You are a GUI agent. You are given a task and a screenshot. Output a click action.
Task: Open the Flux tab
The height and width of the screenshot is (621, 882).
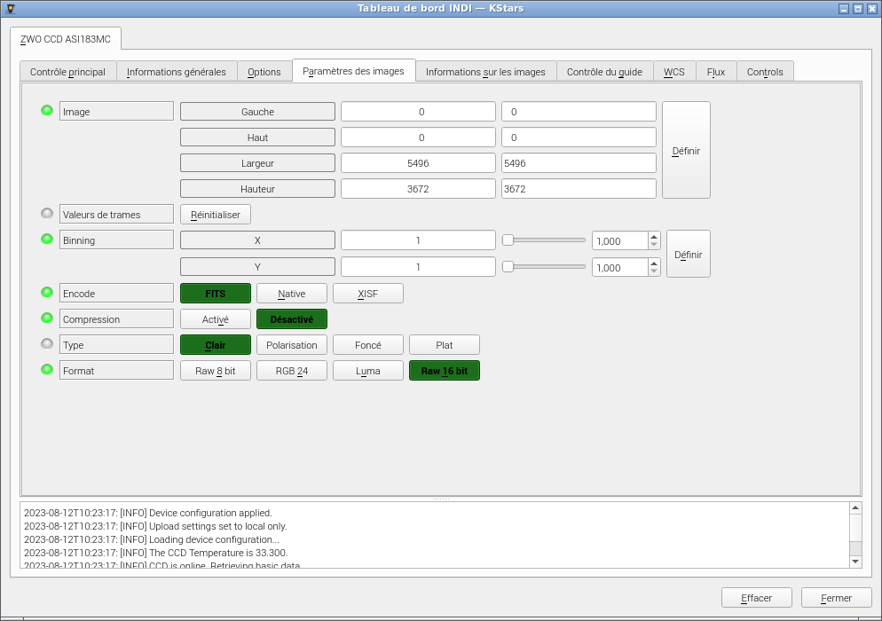(715, 72)
